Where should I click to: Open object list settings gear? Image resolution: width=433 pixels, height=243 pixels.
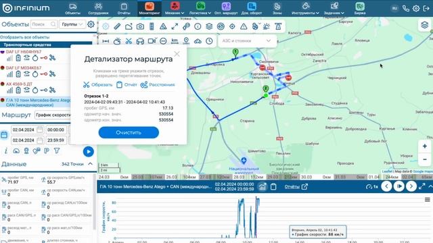click(91, 24)
